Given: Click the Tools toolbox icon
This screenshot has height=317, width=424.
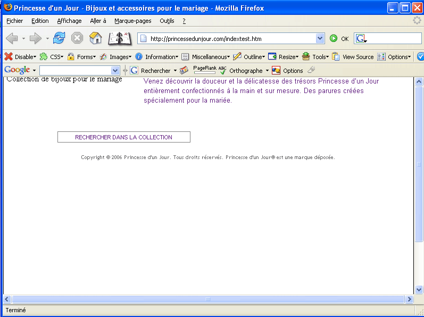Looking at the screenshot, I should point(306,56).
